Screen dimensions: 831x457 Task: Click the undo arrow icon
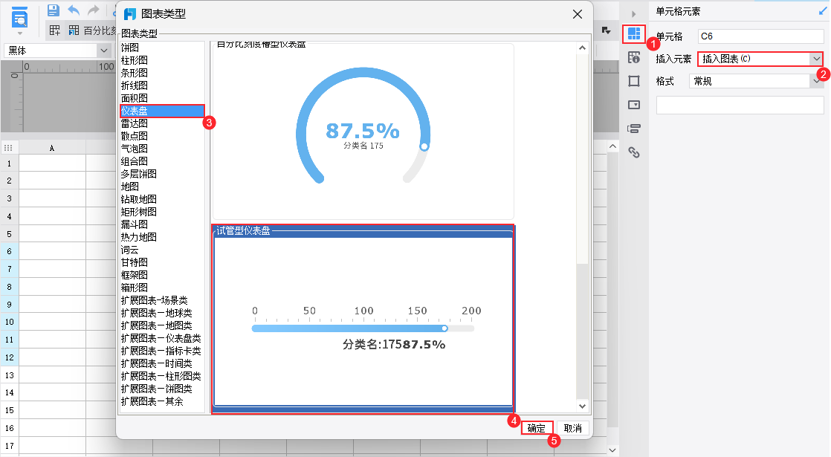[x=74, y=10]
